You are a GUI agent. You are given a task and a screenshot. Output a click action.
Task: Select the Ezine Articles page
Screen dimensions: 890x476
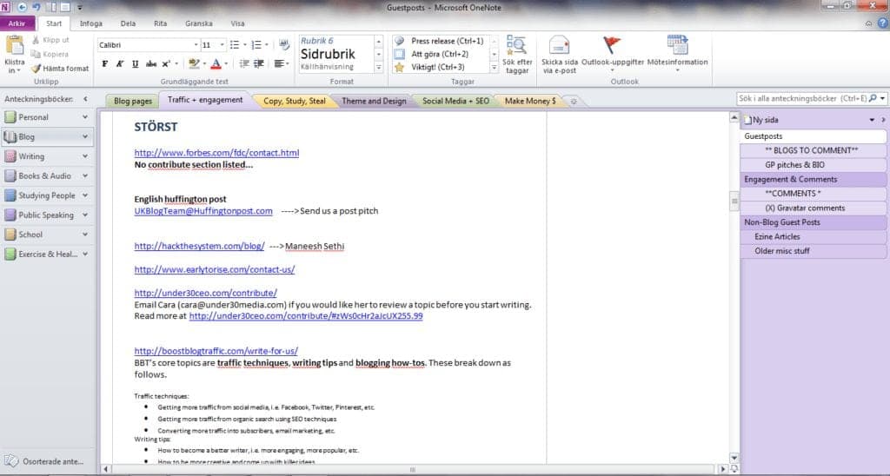(813, 236)
